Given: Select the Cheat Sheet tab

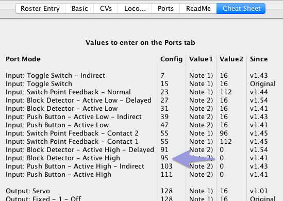Looking at the screenshot, I should pyautogui.click(x=241, y=8).
